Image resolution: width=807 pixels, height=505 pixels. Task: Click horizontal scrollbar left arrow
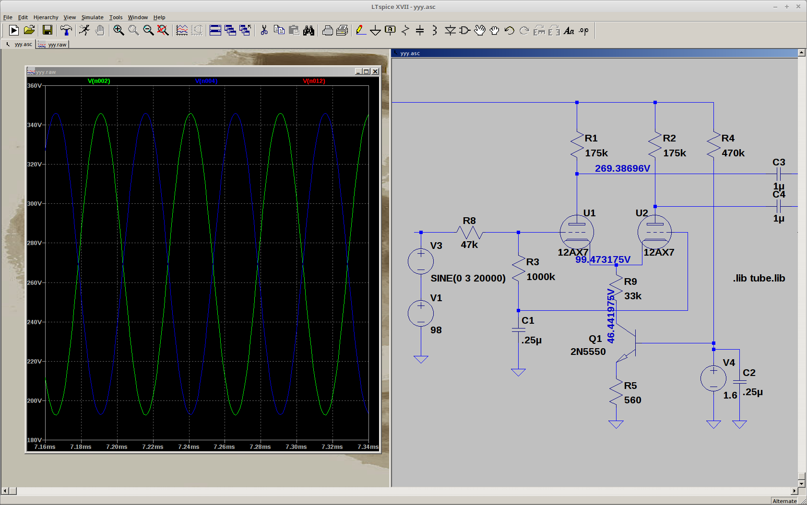click(5, 491)
